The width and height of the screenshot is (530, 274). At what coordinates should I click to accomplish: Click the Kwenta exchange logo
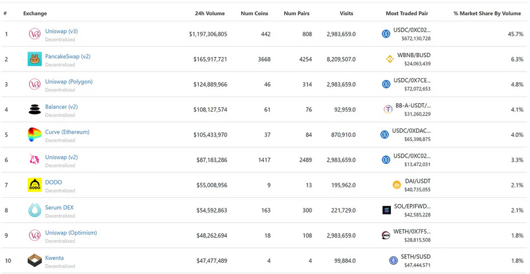click(34, 261)
